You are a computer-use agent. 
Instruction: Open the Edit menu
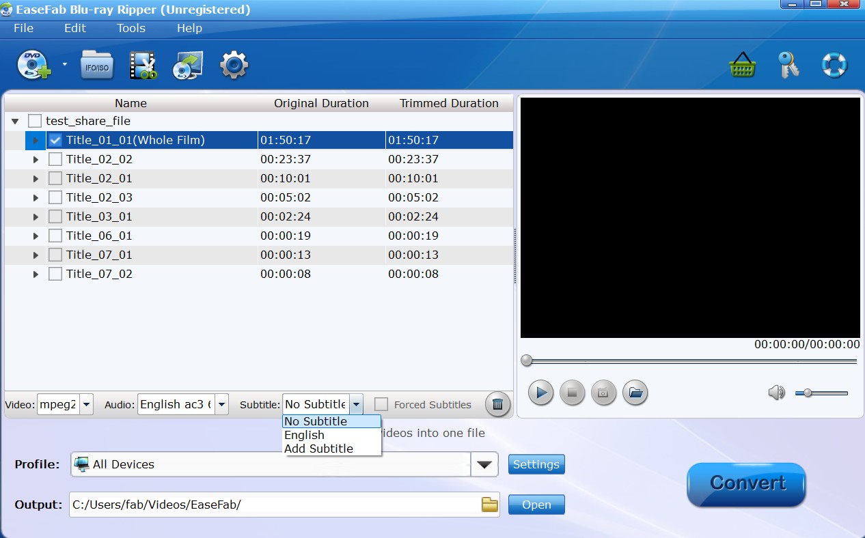74,28
